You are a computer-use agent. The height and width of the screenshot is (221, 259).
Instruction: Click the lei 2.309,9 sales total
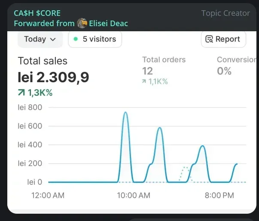(53, 77)
